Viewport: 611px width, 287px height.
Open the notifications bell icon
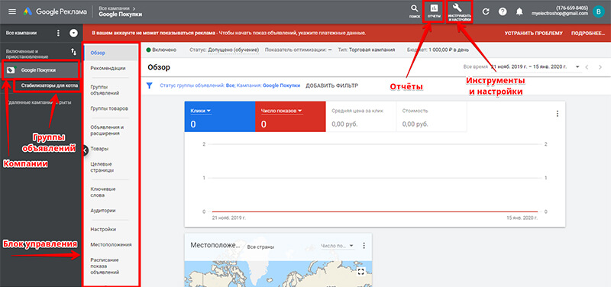(519, 11)
